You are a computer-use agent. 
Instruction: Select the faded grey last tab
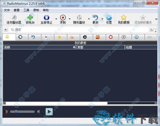tap(151, 37)
